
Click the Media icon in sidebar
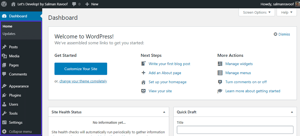coord(4,56)
